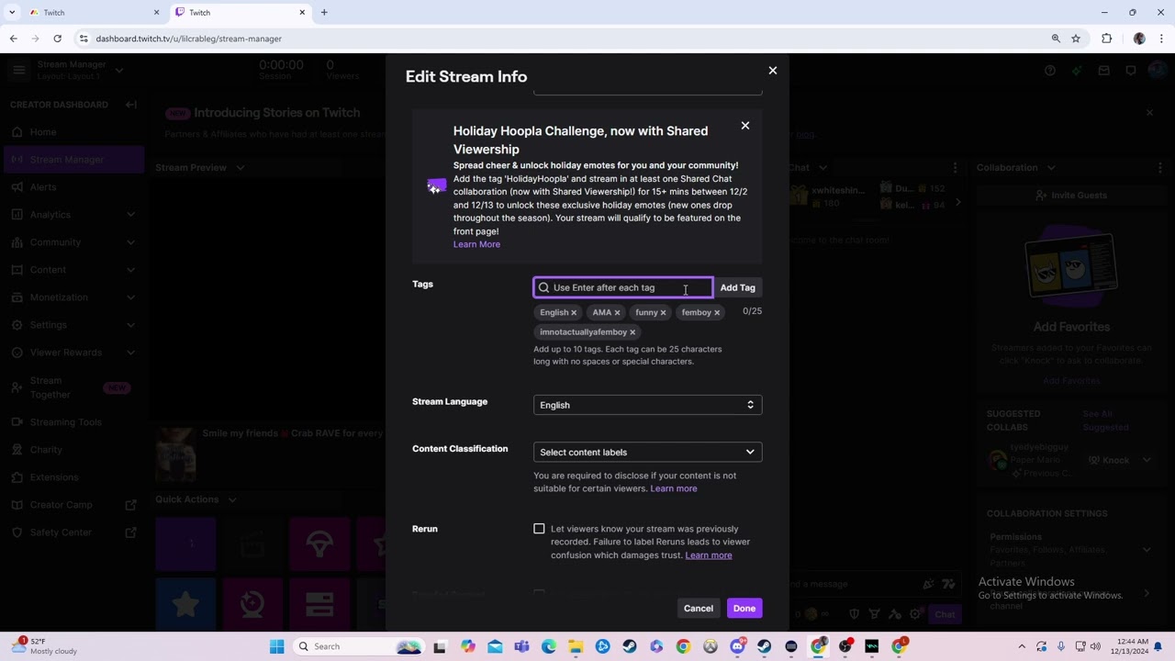Click the Extensions puzzle icon in sidebar
The width and height of the screenshot is (1175, 661).
(x=18, y=477)
